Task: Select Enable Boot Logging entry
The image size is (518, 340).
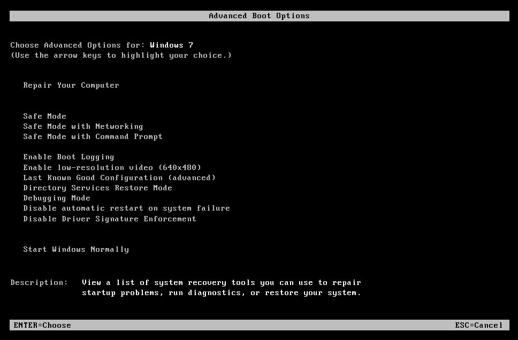Action: [x=68, y=157]
